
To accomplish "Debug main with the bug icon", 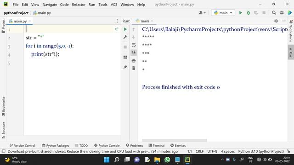I will click(x=248, y=13).
